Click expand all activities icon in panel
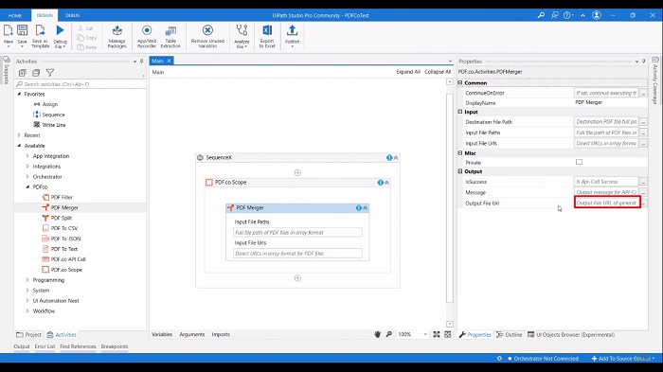 [23, 73]
